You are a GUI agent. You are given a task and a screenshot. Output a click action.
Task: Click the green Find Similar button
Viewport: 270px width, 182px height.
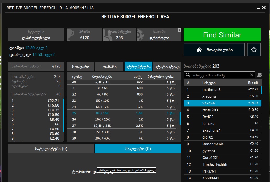222,35
